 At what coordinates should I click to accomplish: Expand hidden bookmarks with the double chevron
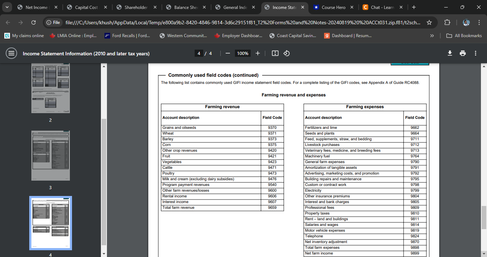pyautogui.click(x=432, y=35)
